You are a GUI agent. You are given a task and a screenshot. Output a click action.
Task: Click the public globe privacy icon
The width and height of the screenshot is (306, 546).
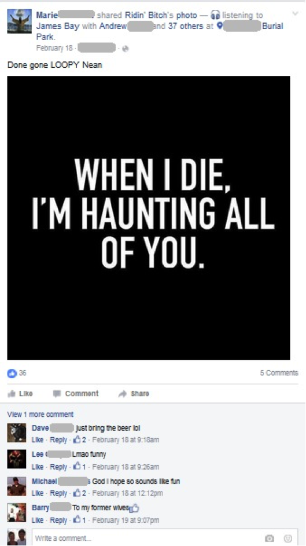point(125,49)
